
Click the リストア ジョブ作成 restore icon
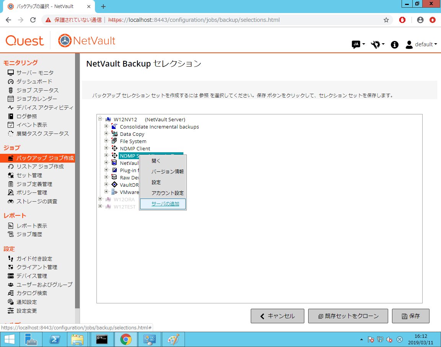click(x=11, y=167)
